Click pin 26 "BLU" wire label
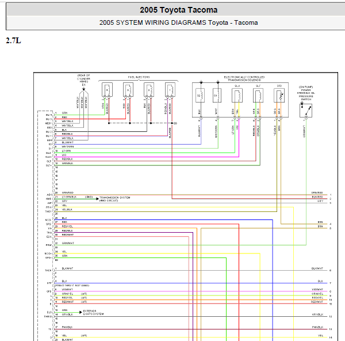The image size is (345, 341). tap(64, 218)
